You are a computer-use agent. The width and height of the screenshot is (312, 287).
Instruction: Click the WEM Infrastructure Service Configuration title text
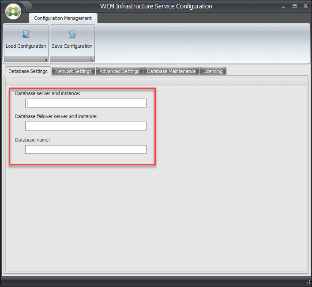click(156, 6)
